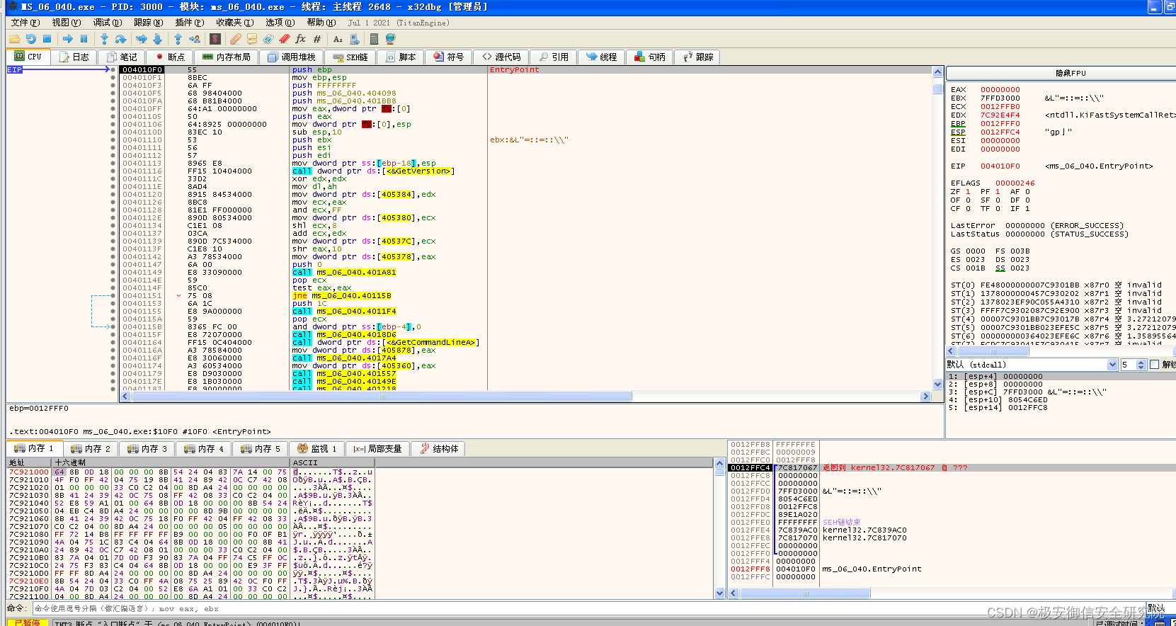Viewport: 1176px width, 626px height.
Task: Open the 选项 (Options) menu
Action: [x=280, y=23]
